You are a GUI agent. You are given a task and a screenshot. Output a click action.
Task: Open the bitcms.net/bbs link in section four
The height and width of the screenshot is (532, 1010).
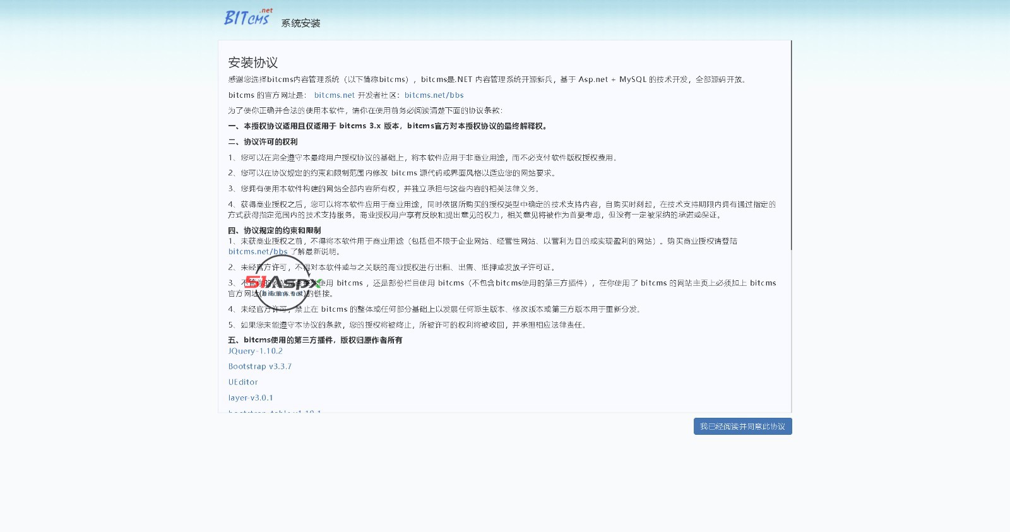(x=258, y=252)
